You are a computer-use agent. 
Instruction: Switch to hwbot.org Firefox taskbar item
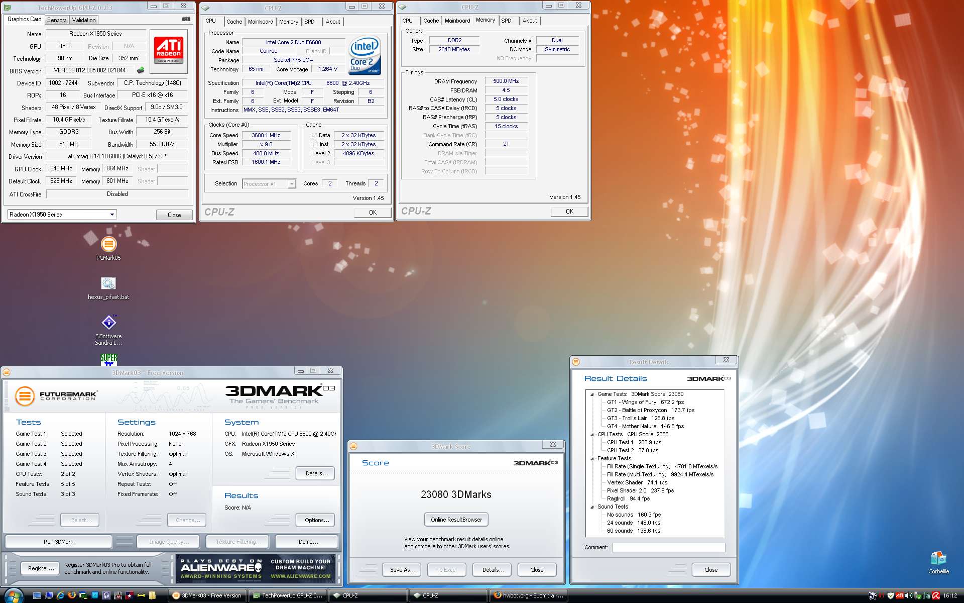[529, 595]
